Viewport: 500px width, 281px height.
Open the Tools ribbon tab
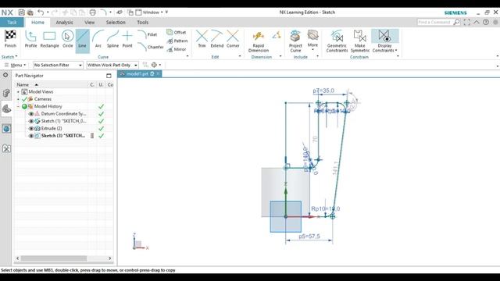coord(142,23)
